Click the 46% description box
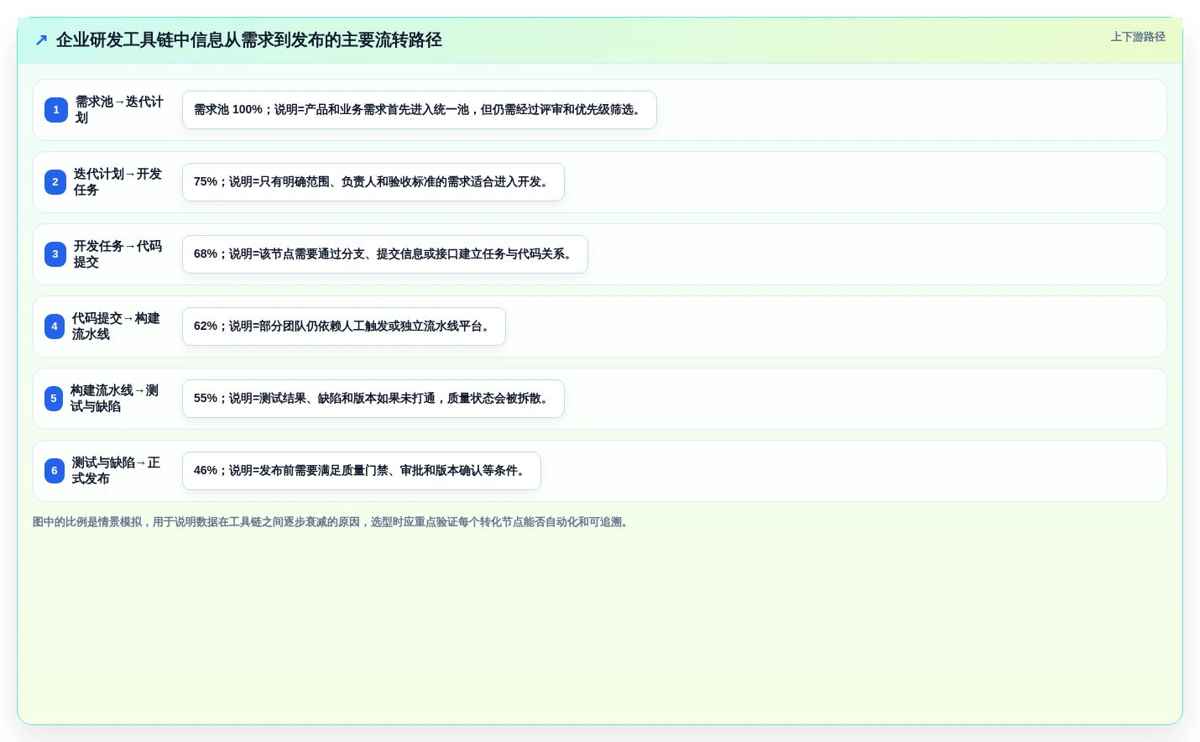This screenshot has height=742, width=1200. coord(362,471)
